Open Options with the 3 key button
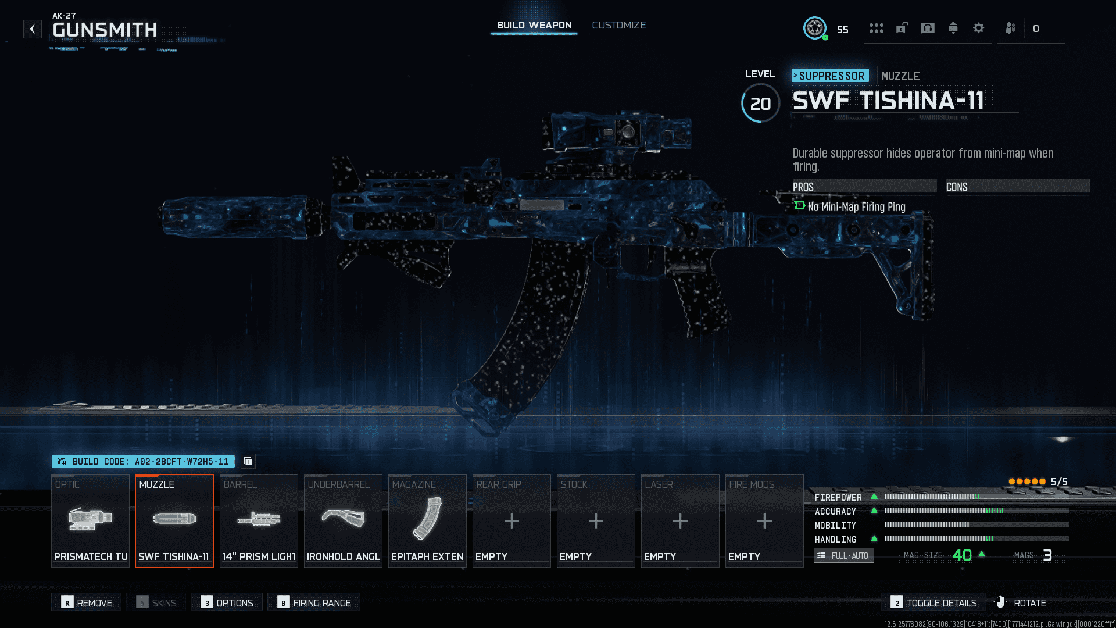Viewport: 1116px width, 628px height. click(226, 602)
